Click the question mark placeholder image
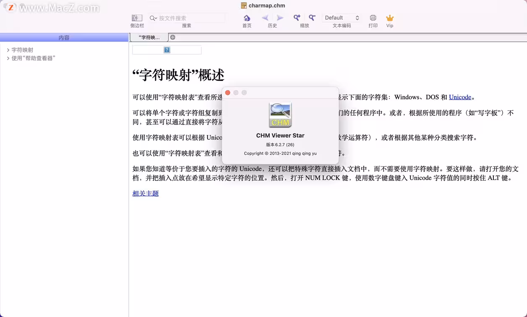The image size is (527, 317). coord(167,50)
